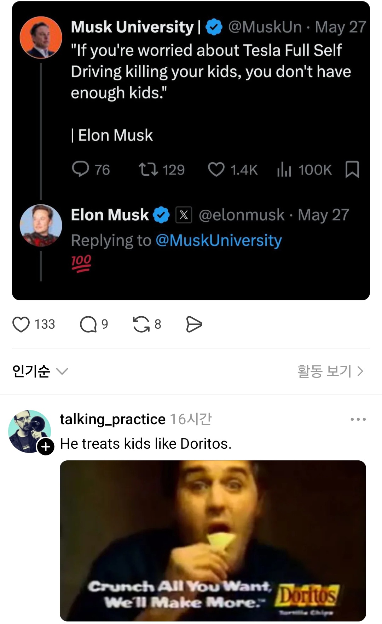Open the talking_practice username link
382x624 pixels.
112,419
